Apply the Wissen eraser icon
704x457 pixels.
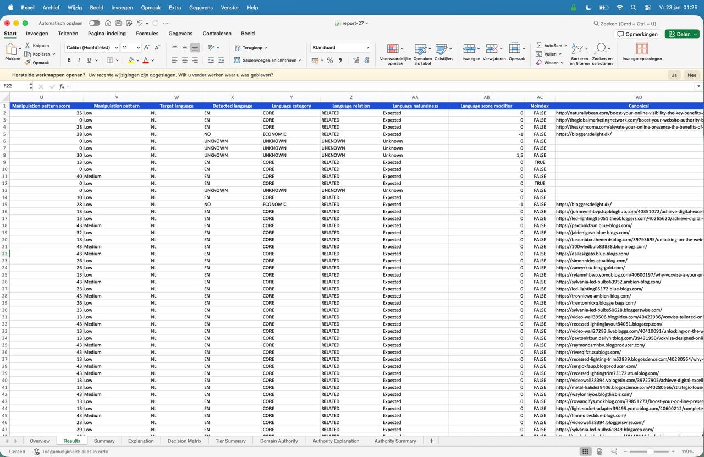pyautogui.click(x=539, y=62)
